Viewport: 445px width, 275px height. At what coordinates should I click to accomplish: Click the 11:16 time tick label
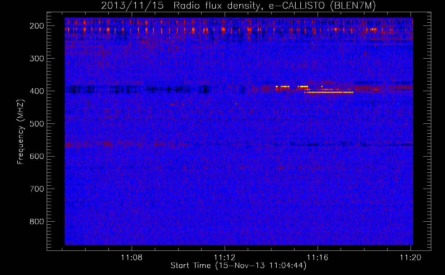coord(318,257)
